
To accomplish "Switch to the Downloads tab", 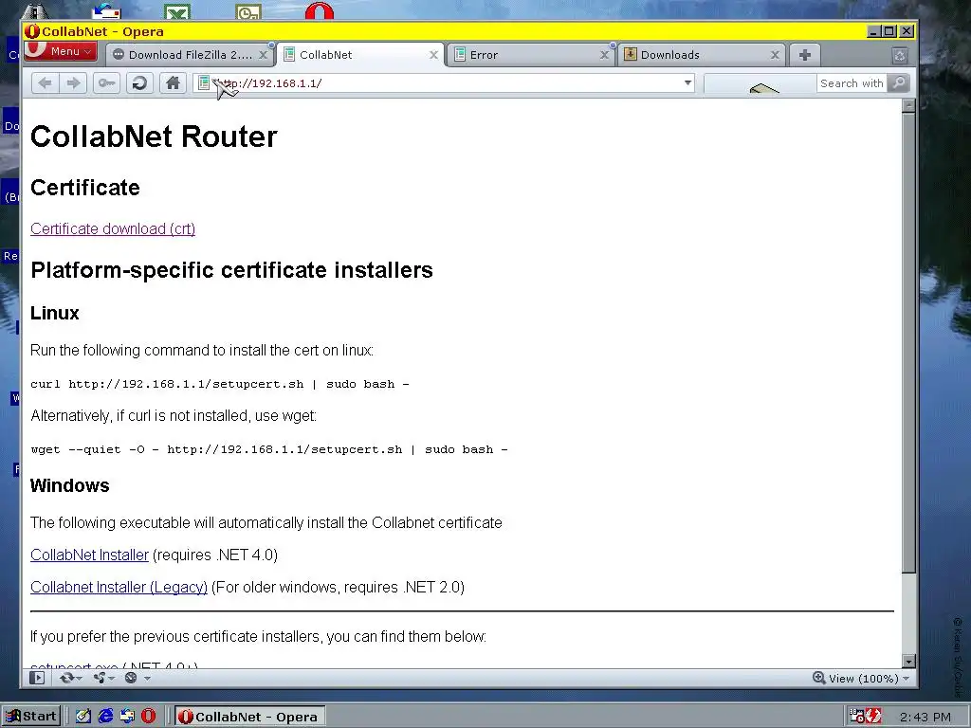I will (x=702, y=55).
